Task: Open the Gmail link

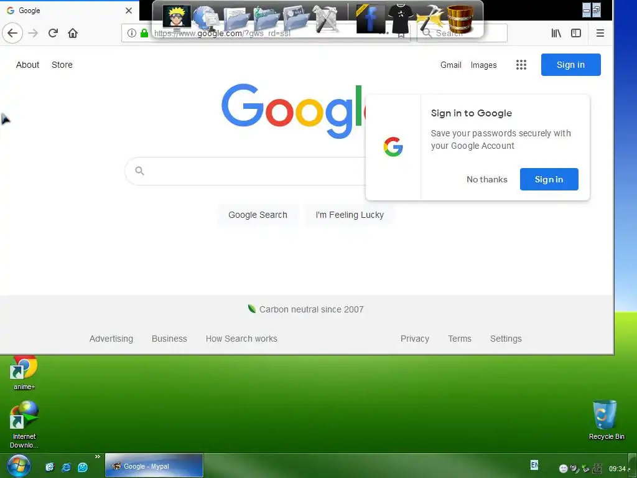Action: pyautogui.click(x=450, y=65)
